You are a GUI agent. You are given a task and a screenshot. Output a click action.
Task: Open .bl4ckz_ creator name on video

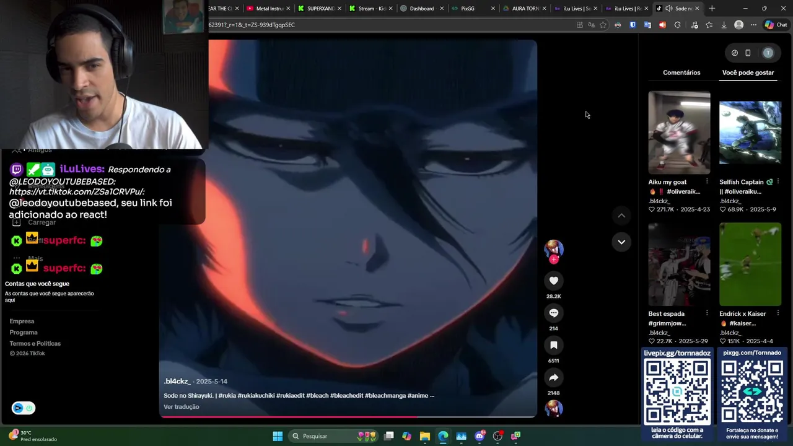click(x=177, y=382)
